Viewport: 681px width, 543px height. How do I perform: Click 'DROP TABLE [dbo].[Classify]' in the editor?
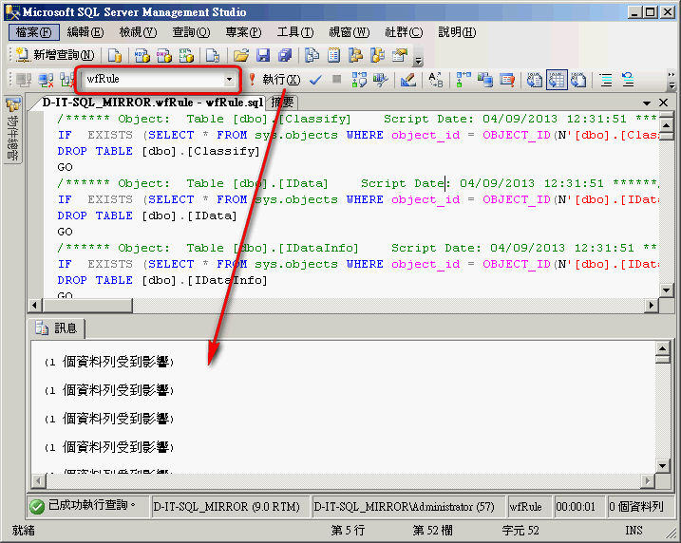click(x=159, y=151)
